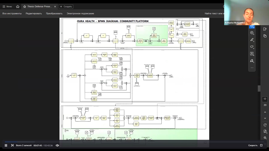Select the freehand draw lasso tool
This screenshot has width=269, height=151.
[x=252, y=47]
